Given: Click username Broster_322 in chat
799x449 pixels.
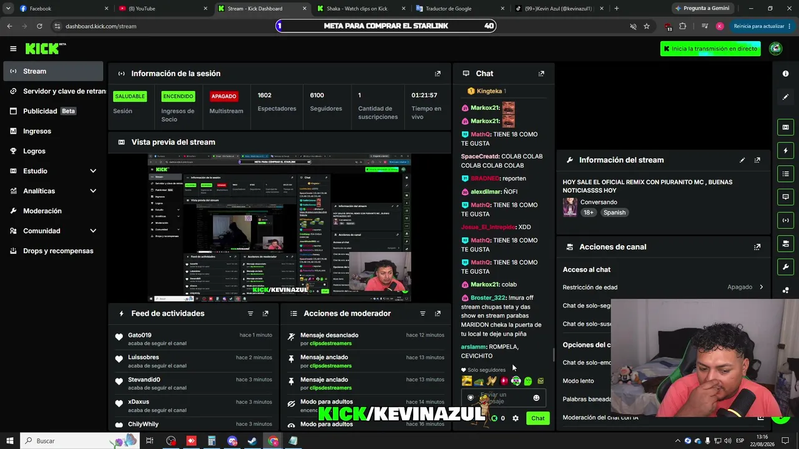Looking at the screenshot, I should tap(488, 297).
